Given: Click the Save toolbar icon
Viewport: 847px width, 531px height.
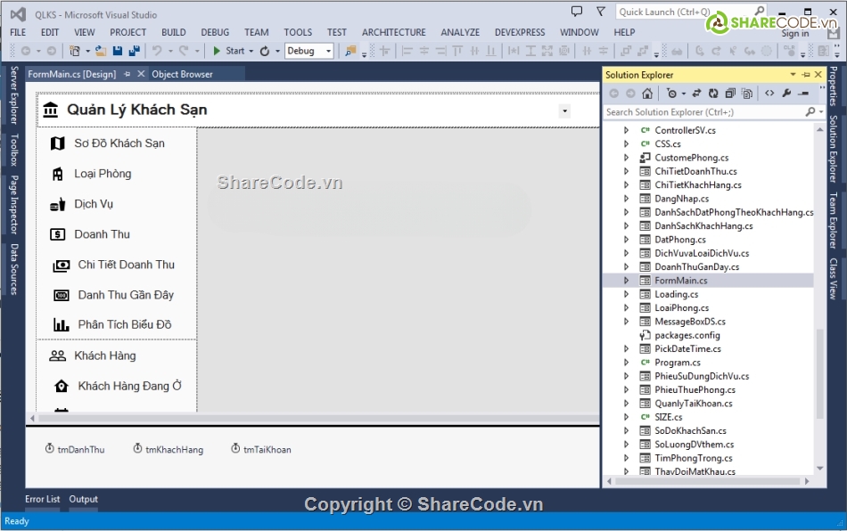Looking at the screenshot, I should 117,51.
